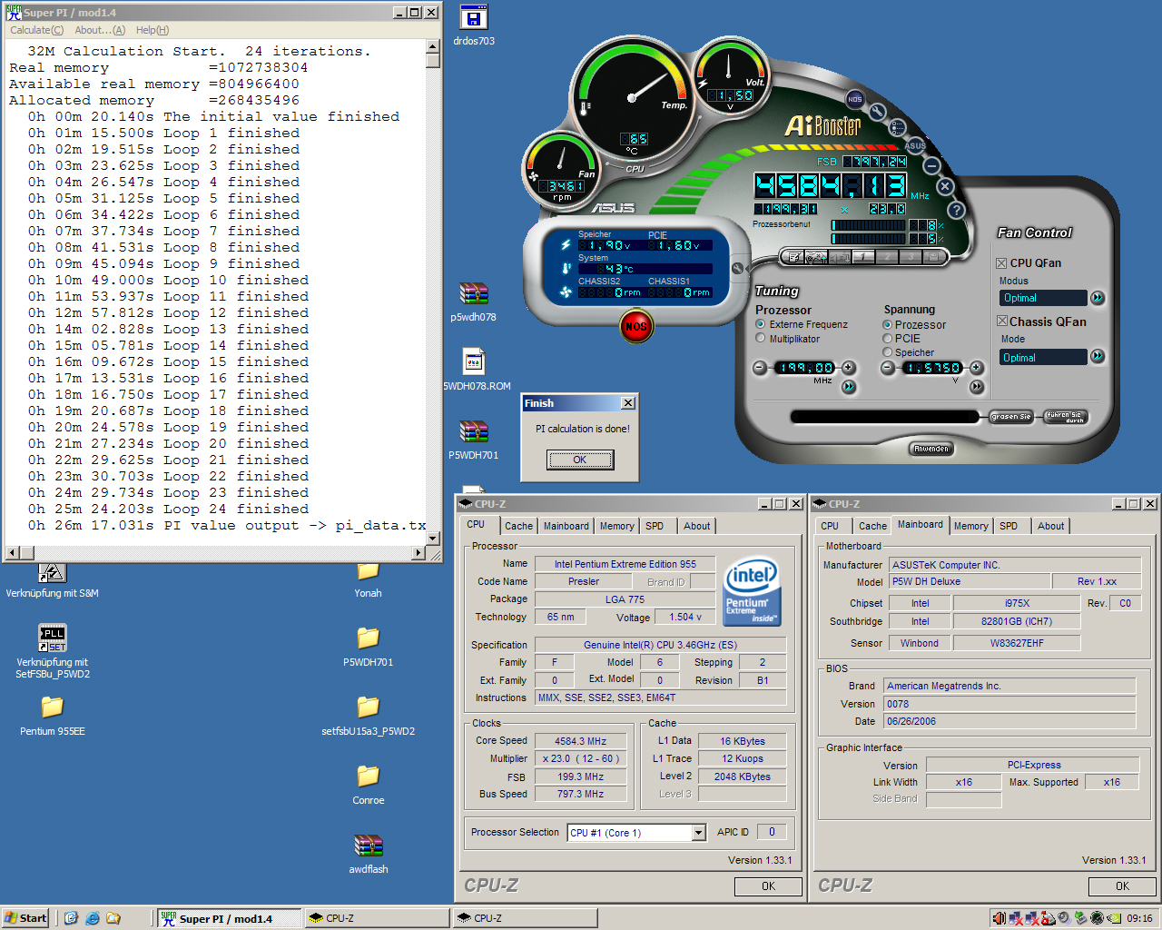Launch Internet Explorer from quick launch

pyautogui.click(x=92, y=918)
